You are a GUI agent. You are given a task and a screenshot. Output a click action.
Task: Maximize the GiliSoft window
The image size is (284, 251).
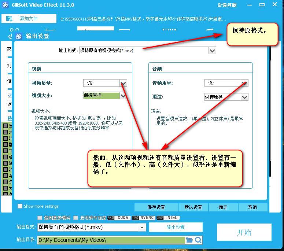(x=262, y=5)
